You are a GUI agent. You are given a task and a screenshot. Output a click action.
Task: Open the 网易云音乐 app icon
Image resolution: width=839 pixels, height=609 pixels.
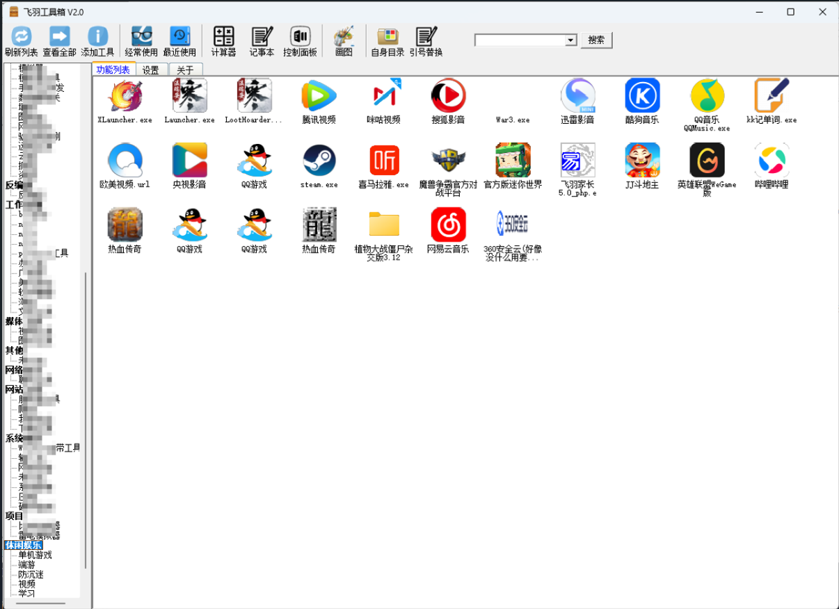448,225
